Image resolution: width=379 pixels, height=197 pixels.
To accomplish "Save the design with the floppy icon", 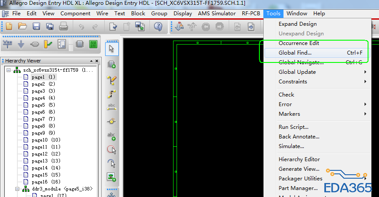I will (x=36, y=26).
